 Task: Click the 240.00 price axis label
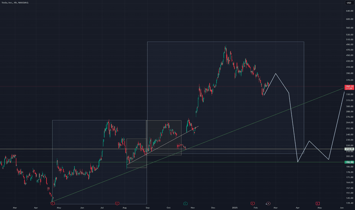pos(350,134)
